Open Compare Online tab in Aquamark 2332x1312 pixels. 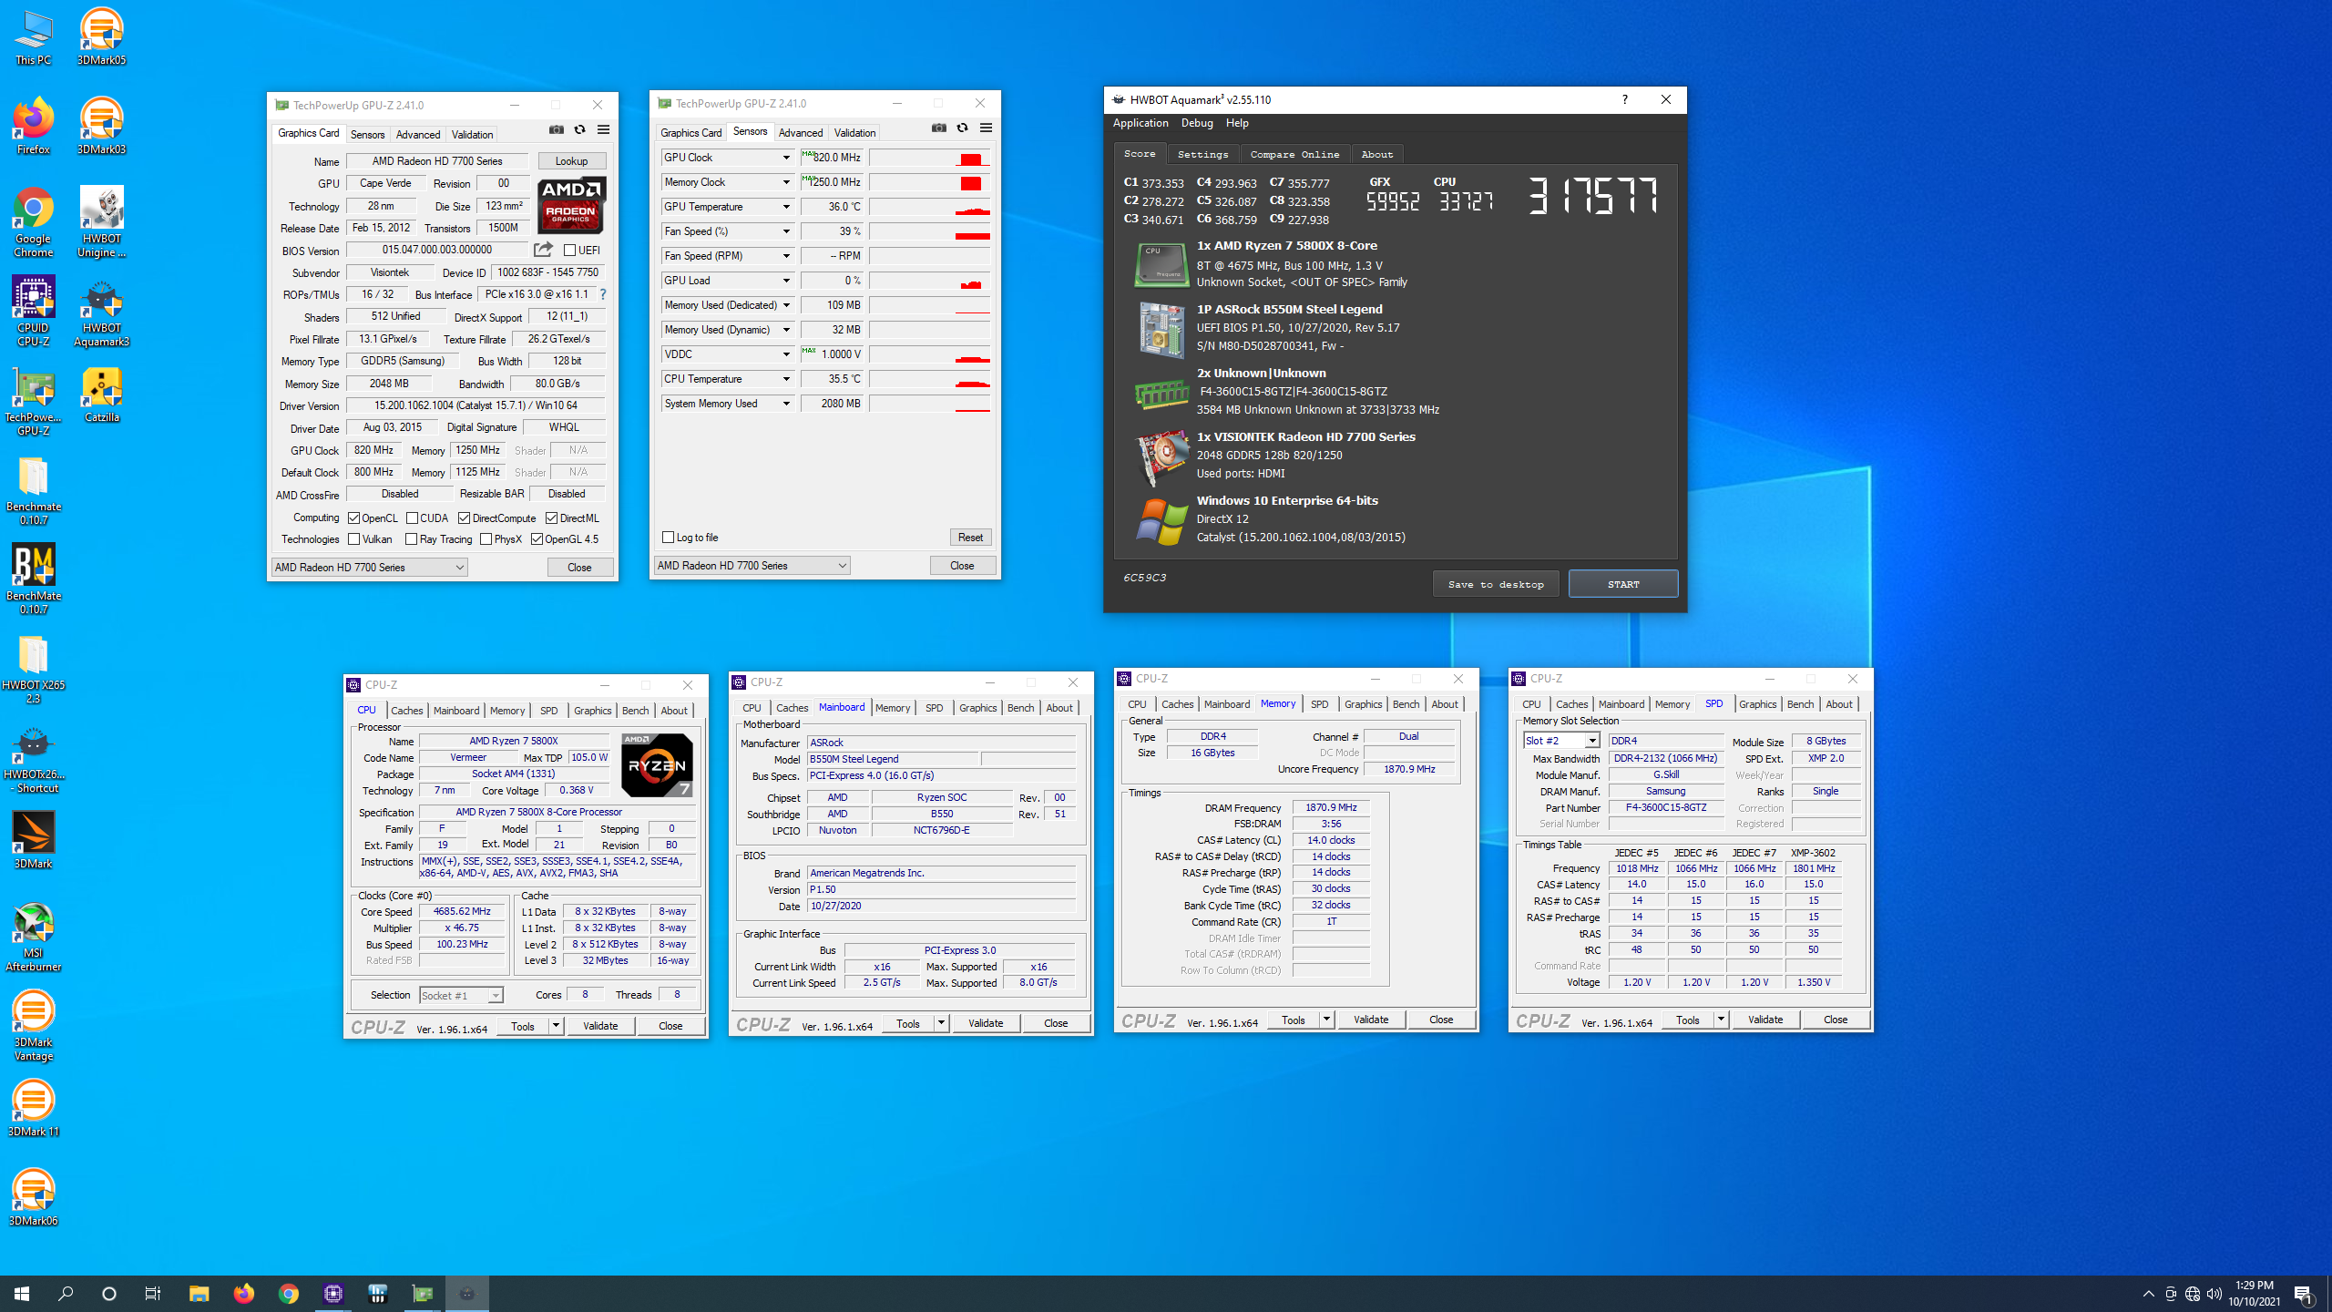[x=1294, y=154]
